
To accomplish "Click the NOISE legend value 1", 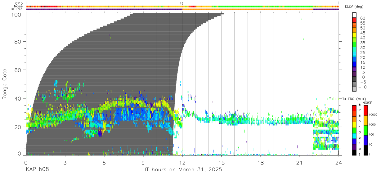I will coord(370,154).
